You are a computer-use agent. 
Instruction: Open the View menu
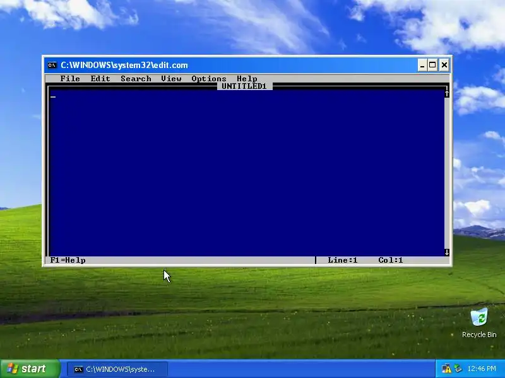pyautogui.click(x=171, y=79)
